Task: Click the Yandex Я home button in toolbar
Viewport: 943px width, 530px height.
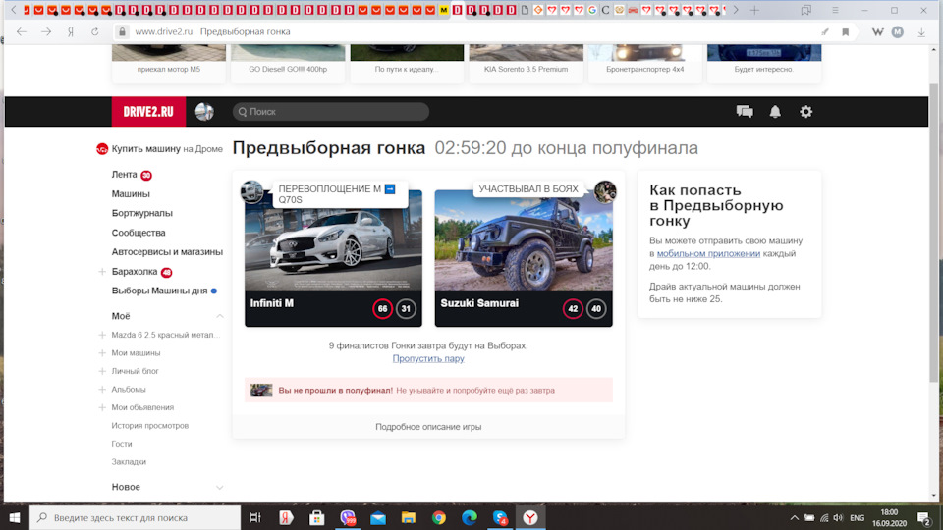Action: point(71,31)
